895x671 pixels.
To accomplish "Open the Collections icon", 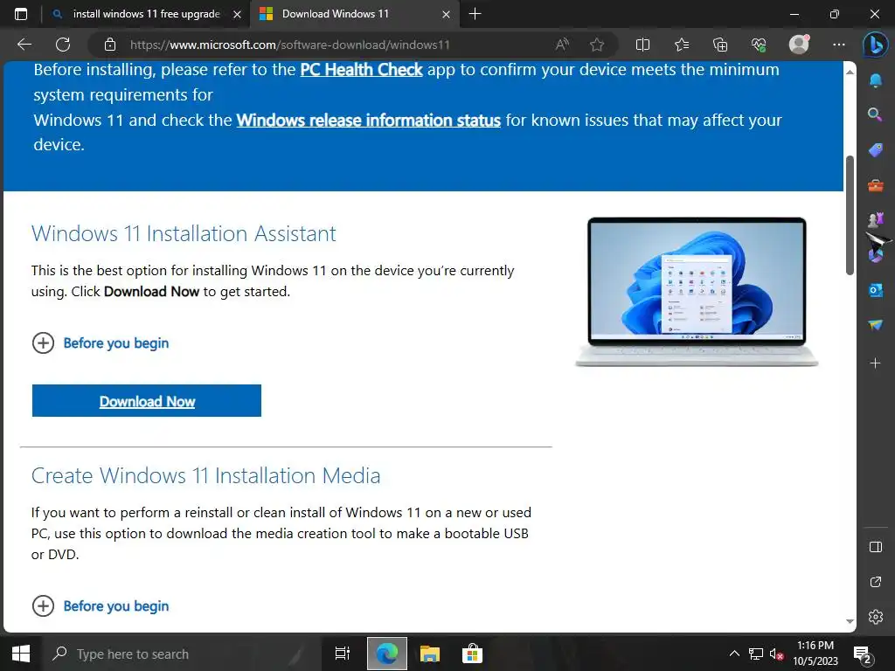I will 720,45.
